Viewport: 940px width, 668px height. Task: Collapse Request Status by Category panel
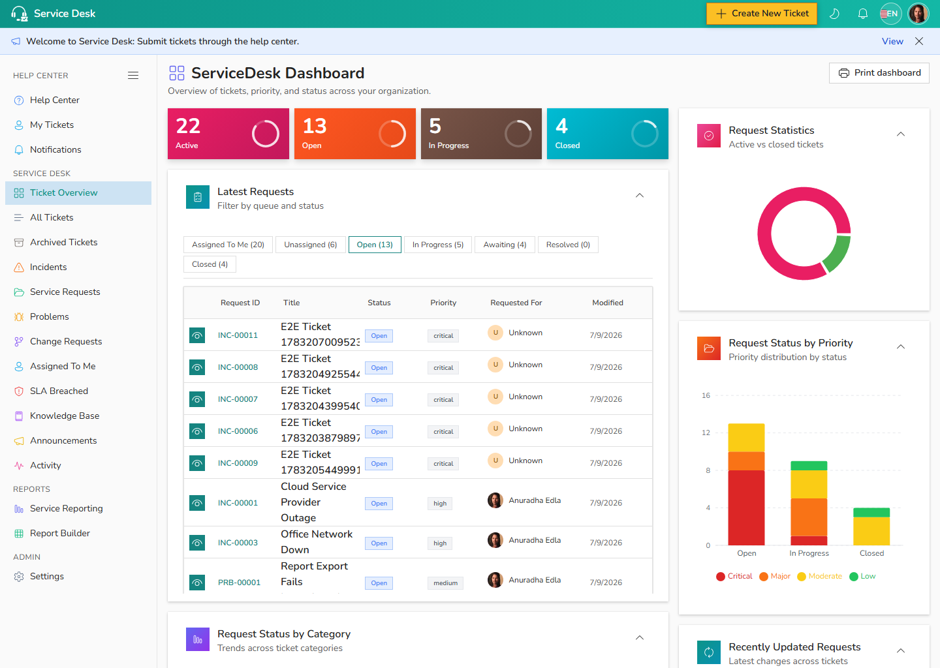[x=640, y=638]
